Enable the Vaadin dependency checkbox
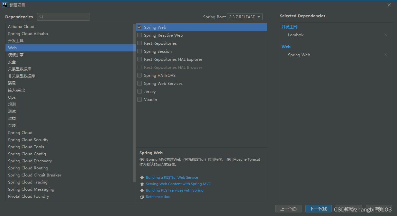 pyautogui.click(x=140, y=99)
